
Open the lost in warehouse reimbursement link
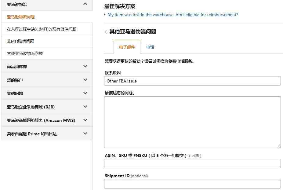tap(173, 15)
